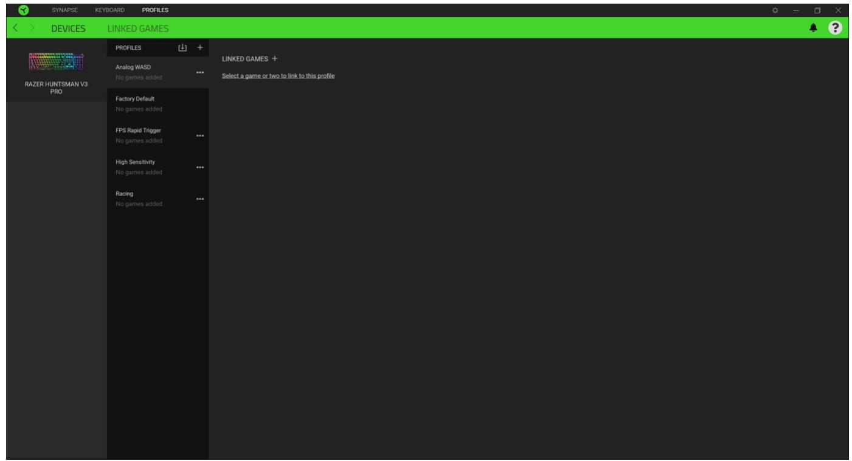This screenshot has height=461, width=852.
Task: Close the Synapse window
Action: coord(838,10)
